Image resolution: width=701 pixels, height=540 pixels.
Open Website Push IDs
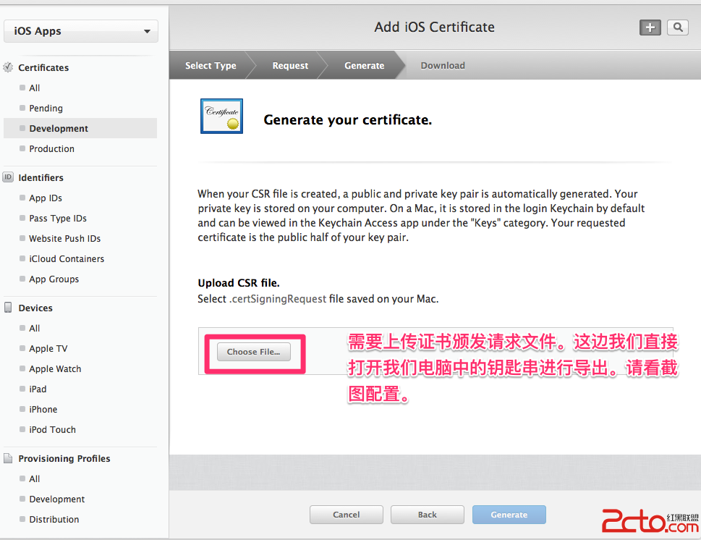coord(64,238)
